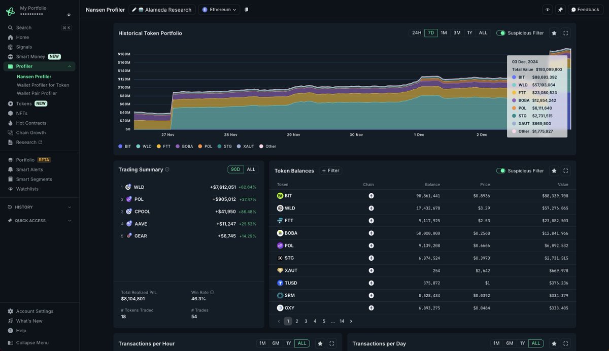Open Wallet Profiler for Token

point(43,85)
